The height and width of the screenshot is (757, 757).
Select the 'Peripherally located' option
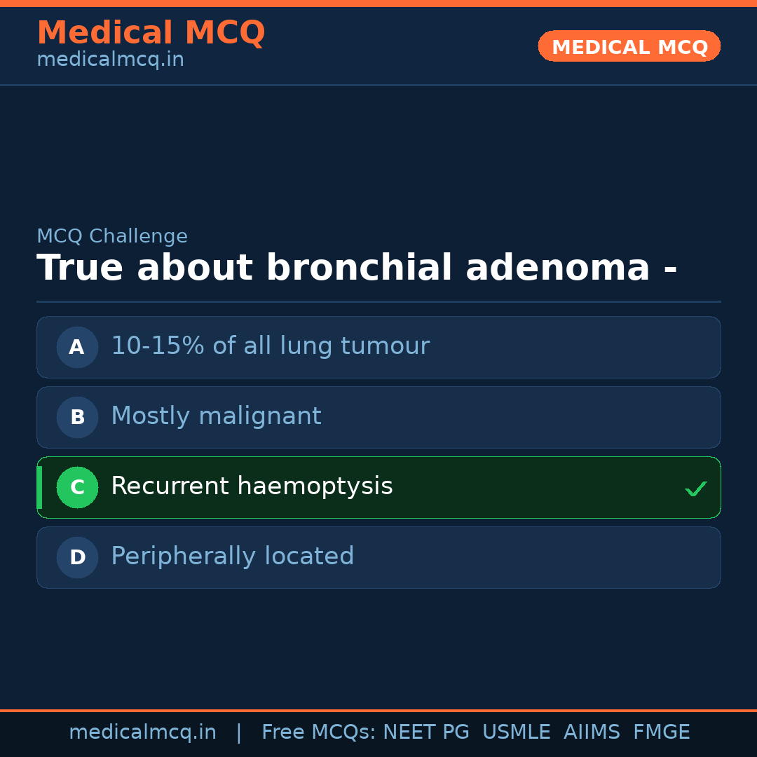[x=232, y=557]
